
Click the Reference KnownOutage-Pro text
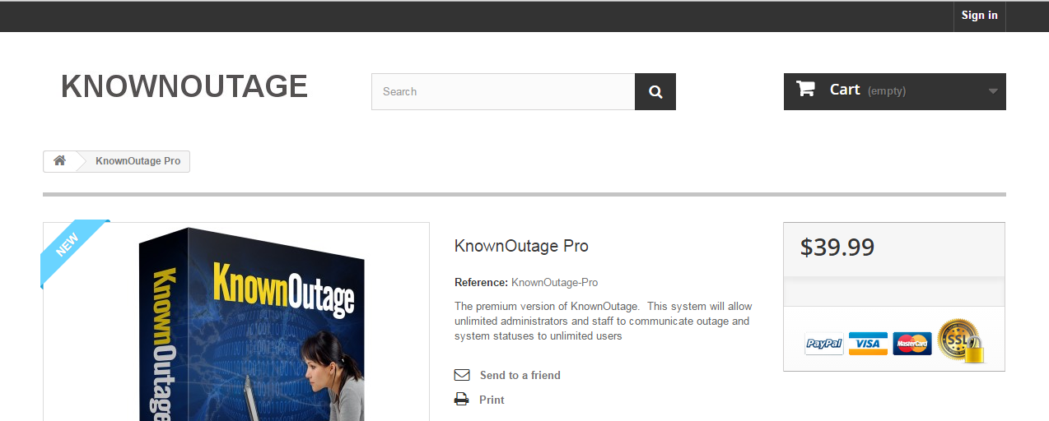tap(526, 282)
